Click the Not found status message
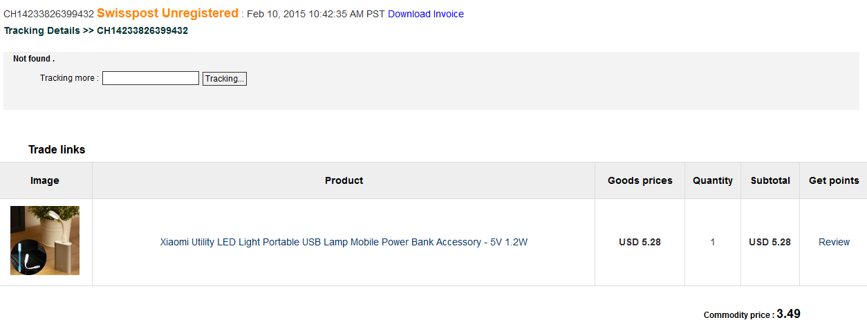 click(34, 59)
